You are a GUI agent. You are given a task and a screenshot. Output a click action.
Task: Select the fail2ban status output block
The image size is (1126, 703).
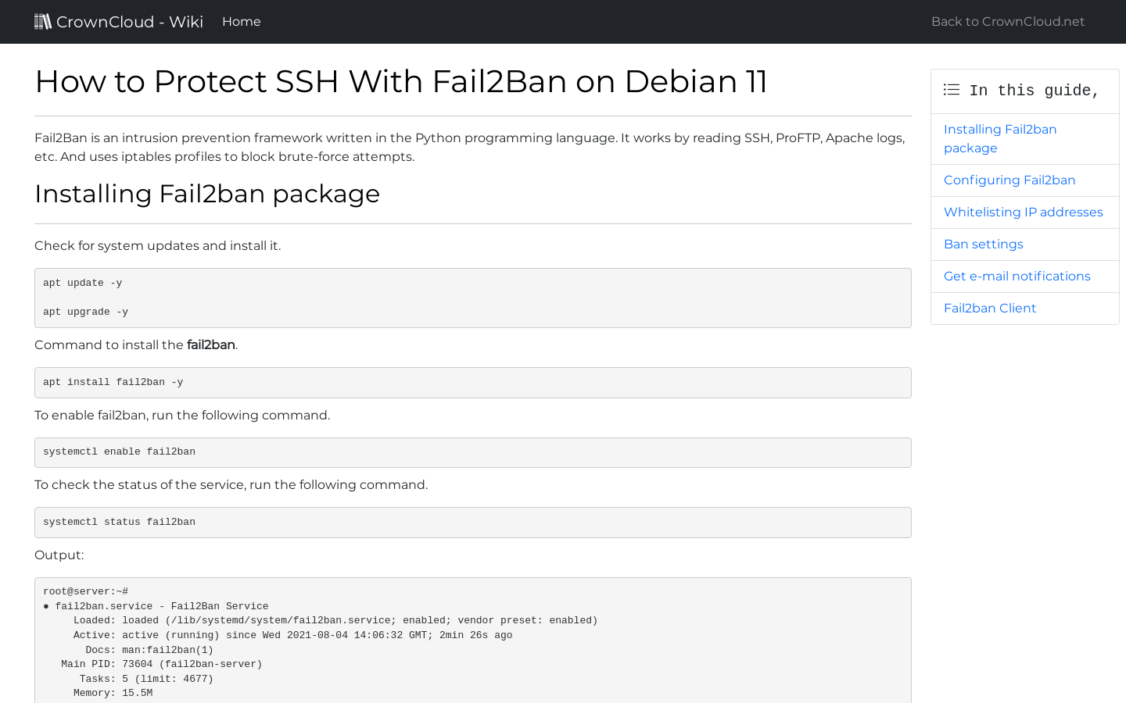pos(472,641)
